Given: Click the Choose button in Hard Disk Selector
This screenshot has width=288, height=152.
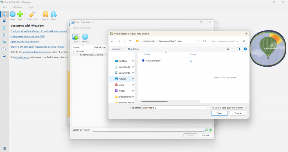Looking at the screenshot, I should click(x=190, y=135).
